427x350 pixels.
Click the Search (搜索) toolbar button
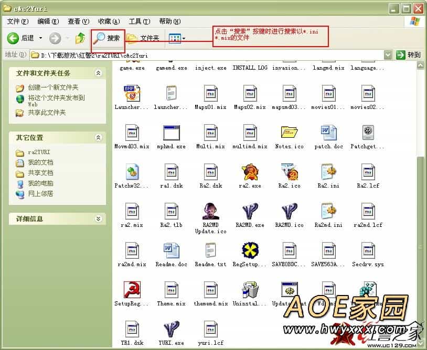point(107,38)
